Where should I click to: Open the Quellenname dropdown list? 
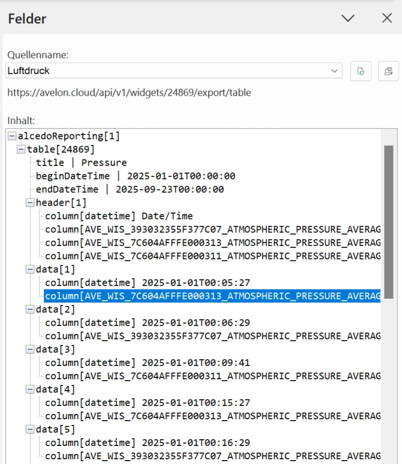pos(334,71)
